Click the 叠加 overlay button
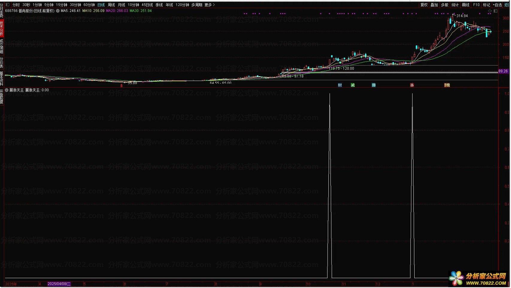511x288 pixels. [434, 5]
